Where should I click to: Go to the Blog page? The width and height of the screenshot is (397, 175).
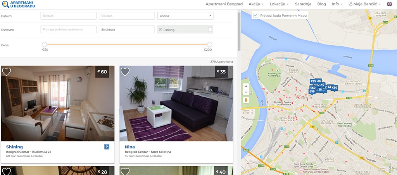pyautogui.click(x=321, y=4)
